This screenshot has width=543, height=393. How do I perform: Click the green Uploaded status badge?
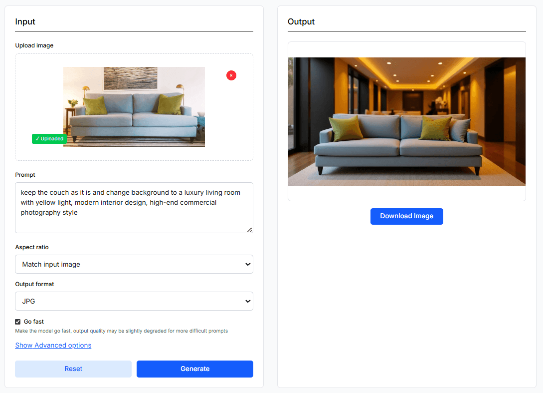(x=49, y=139)
